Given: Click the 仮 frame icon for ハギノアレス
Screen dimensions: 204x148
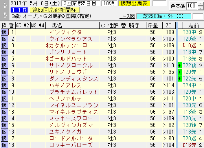Looking at the screenshot, I should pyautogui.click(x=4, y=85).
